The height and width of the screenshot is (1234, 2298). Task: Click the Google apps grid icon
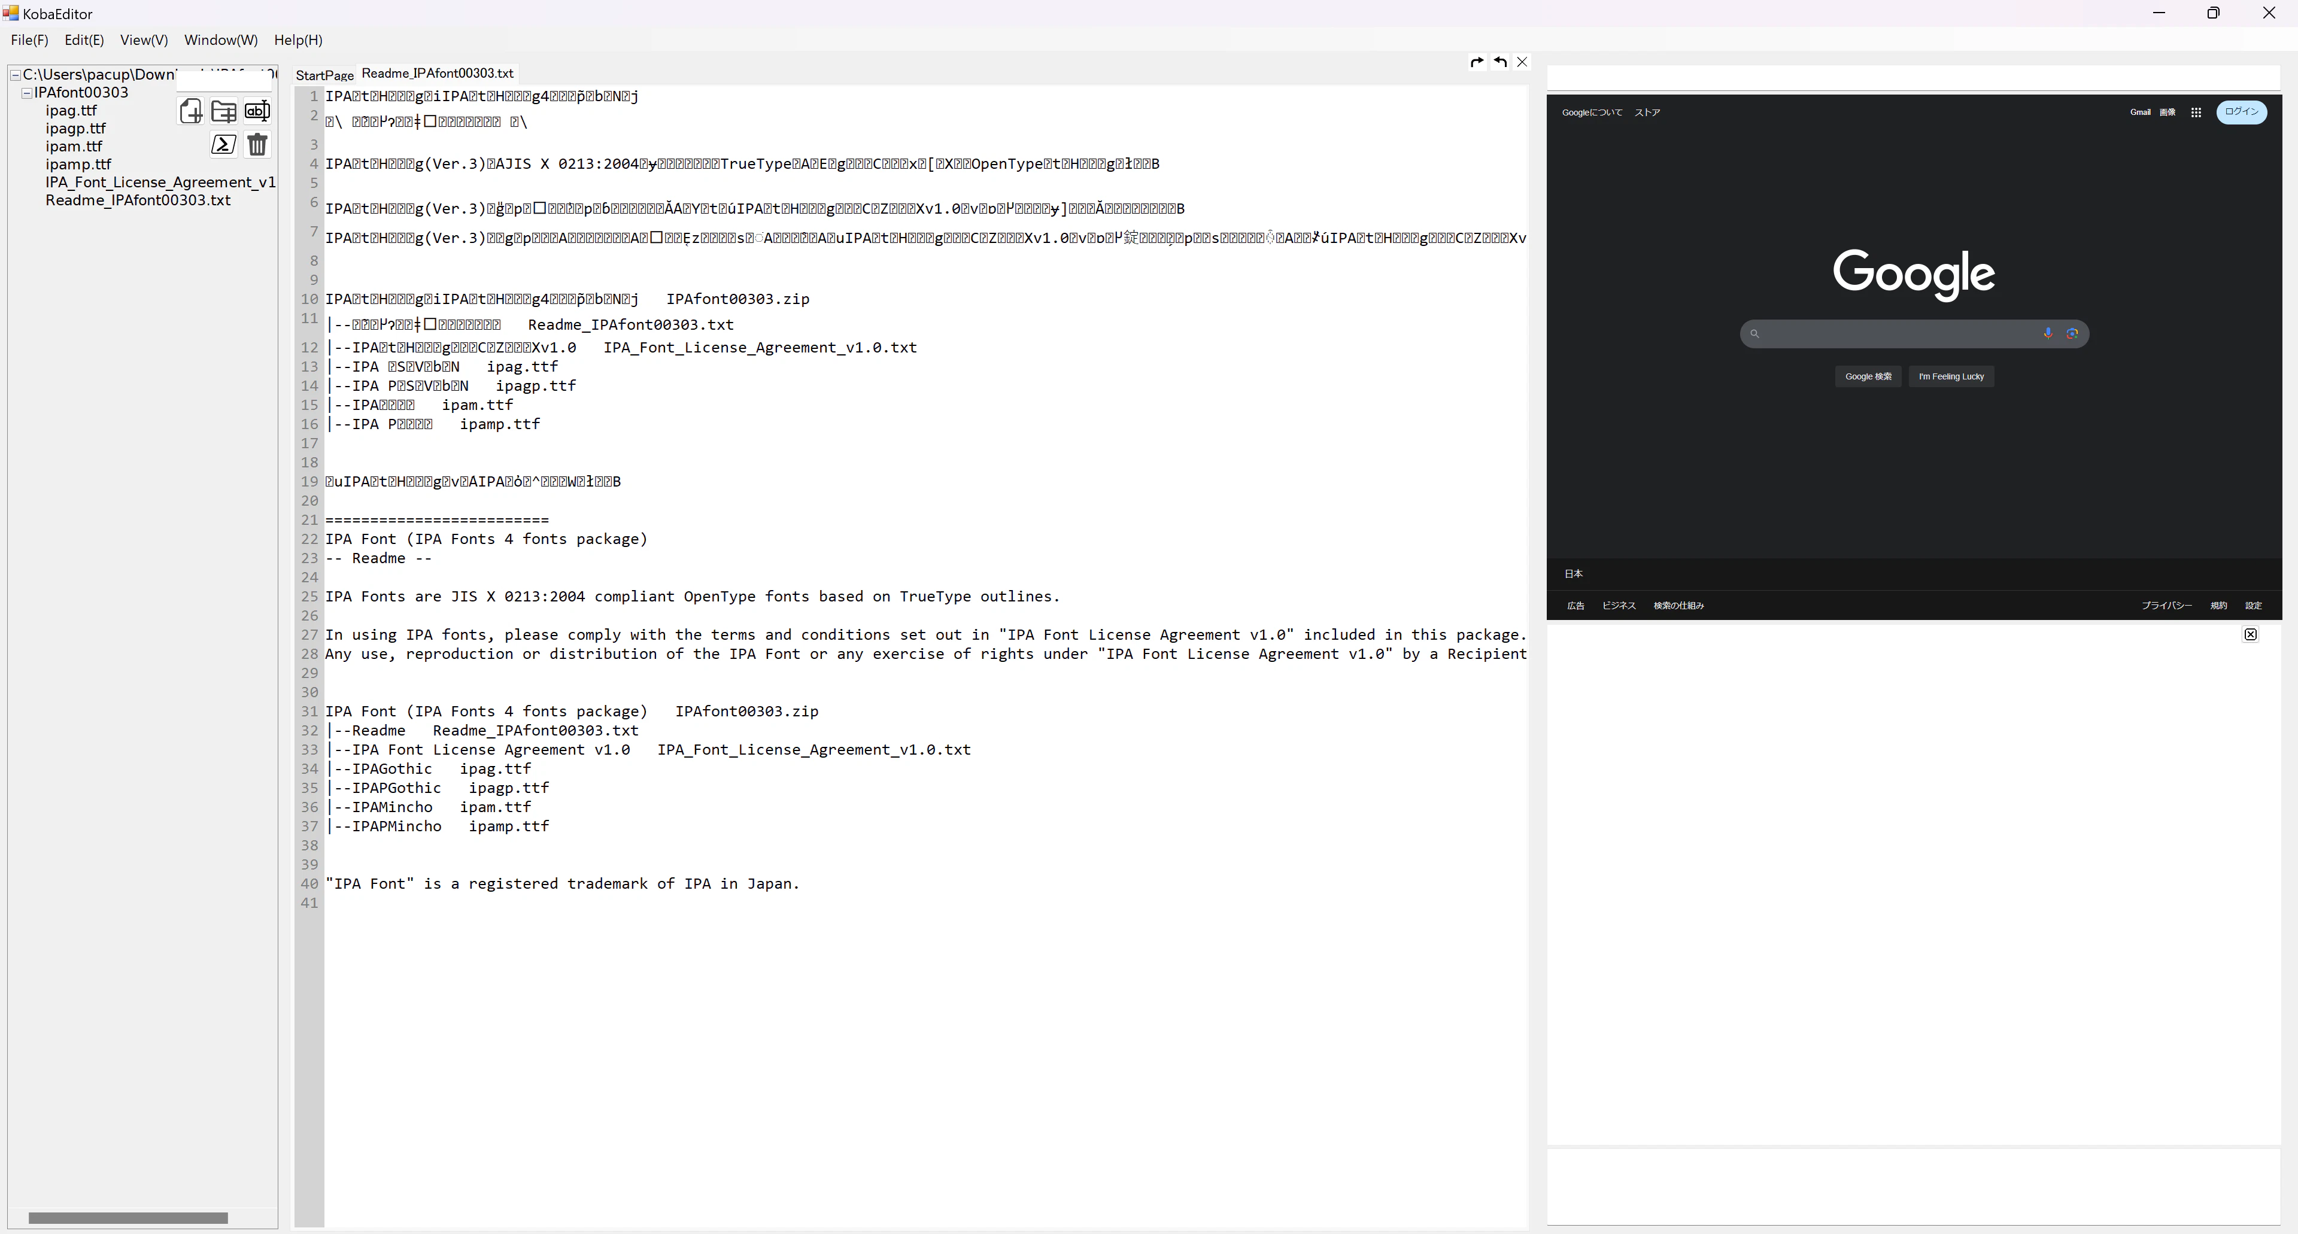click(2196, 113)
